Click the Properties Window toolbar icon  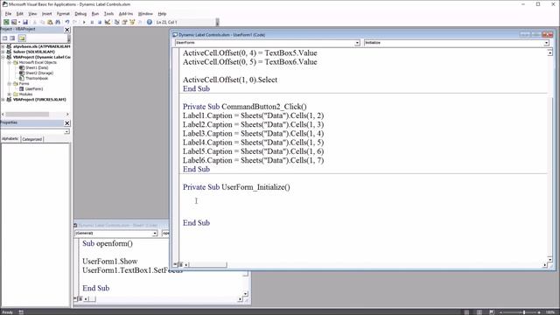[124, 22]
